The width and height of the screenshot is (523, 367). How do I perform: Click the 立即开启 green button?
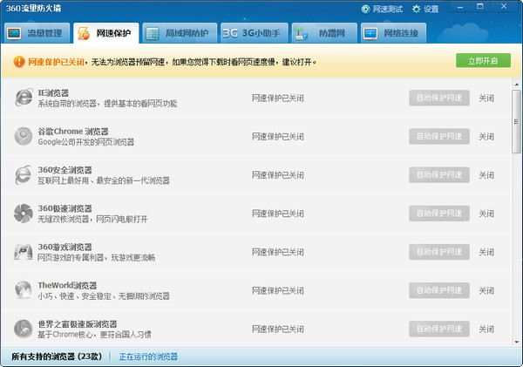click(x=483, y=60)
